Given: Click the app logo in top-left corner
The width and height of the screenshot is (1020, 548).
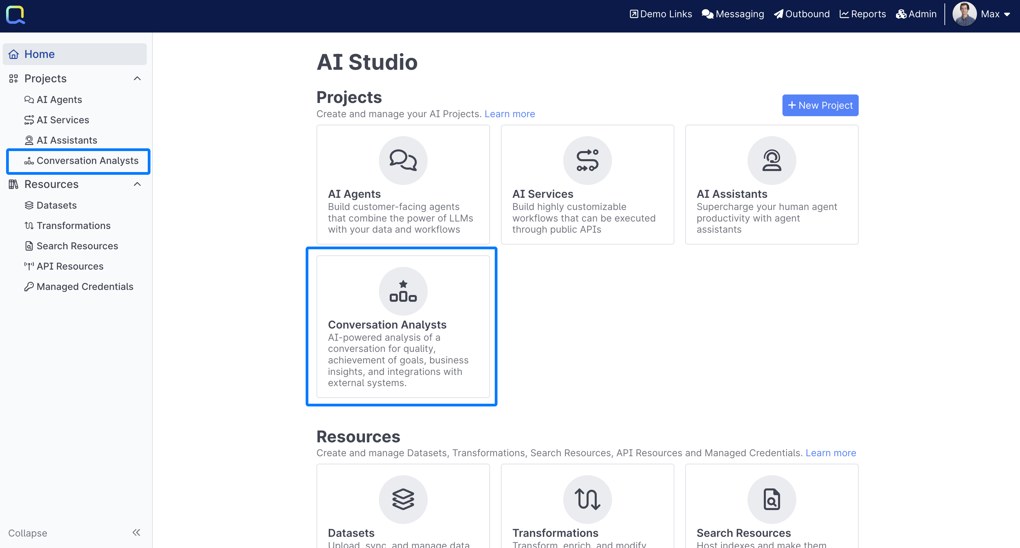Looking at the screenshot, I should point(16,15).
